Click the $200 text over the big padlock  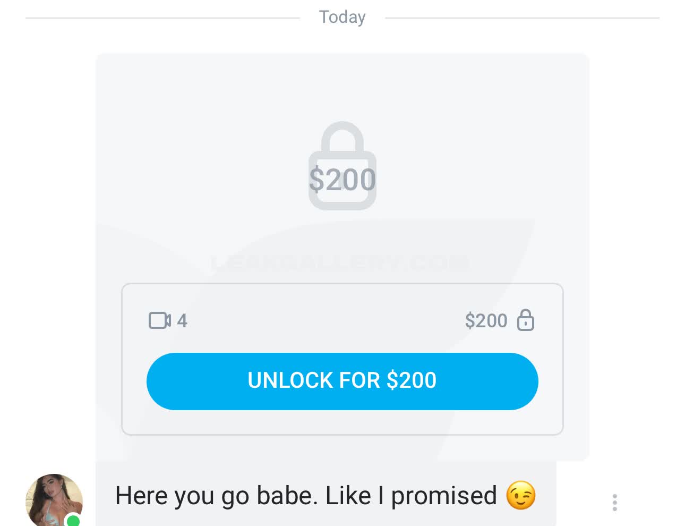coord(343,179)
